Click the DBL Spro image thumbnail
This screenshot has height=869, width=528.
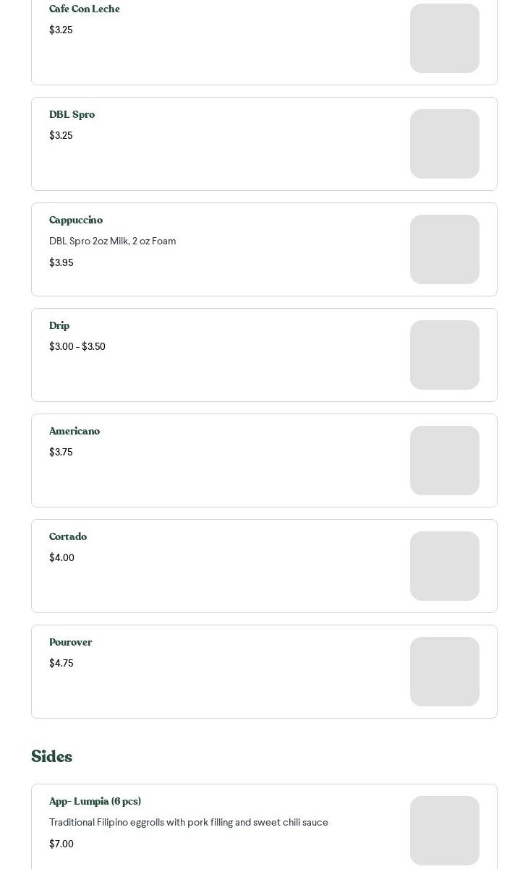[444, 144]
